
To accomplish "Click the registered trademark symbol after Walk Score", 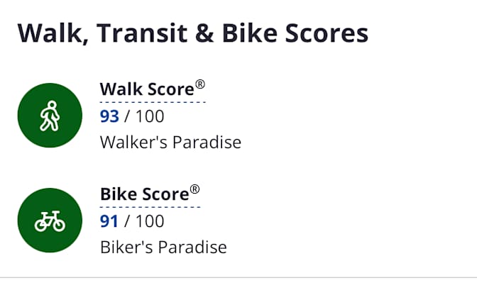I will pyautogui.click(x=200, y=85).
